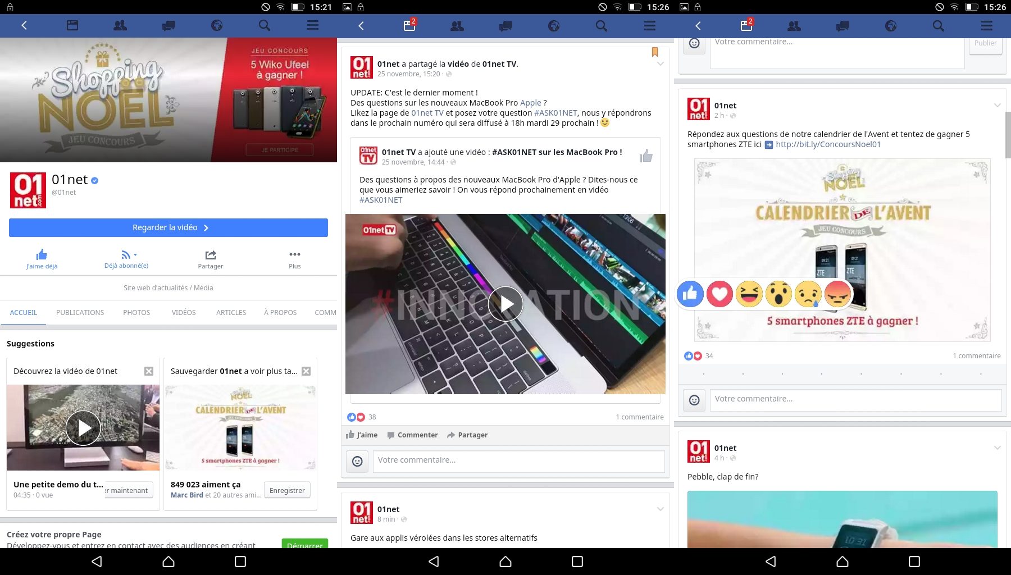Tap Android home button on middle screen
Screen dimensions: 1011x575
pyautogui.click(x=505, y=561)
